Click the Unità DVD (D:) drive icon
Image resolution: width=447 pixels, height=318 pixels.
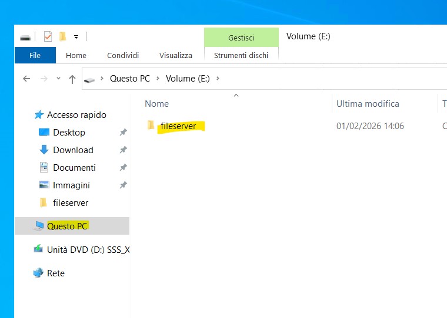[x=38, y=249]
